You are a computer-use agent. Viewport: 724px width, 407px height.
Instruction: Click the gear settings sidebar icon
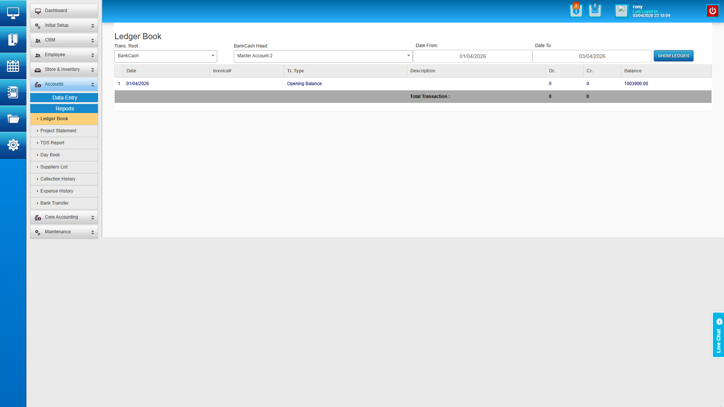[x=13, y=145]
